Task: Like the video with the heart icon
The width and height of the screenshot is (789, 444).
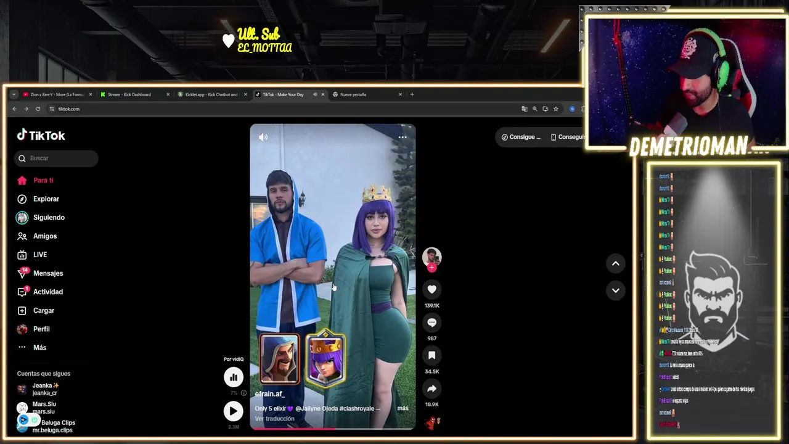Action: [x=431, y=289]
